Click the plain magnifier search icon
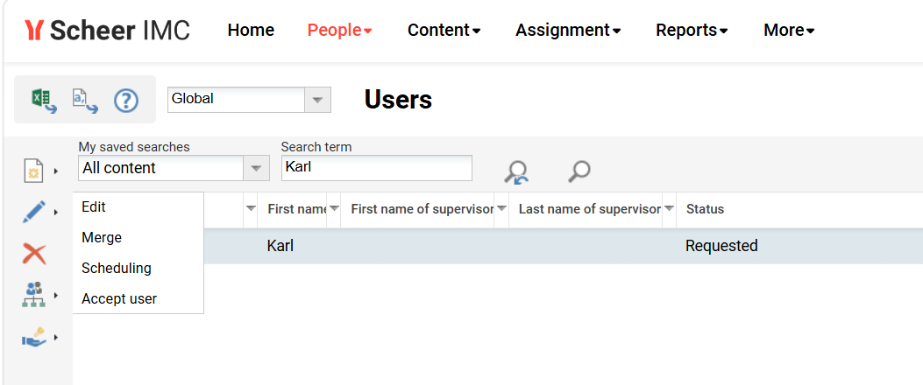 pyautogui.click(x=579, y=171)
